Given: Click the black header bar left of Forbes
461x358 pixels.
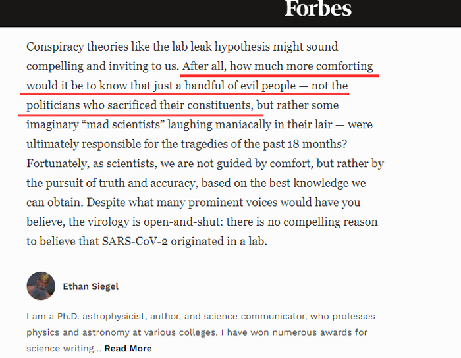Looking at the screenshot, I should pos(132,12).
